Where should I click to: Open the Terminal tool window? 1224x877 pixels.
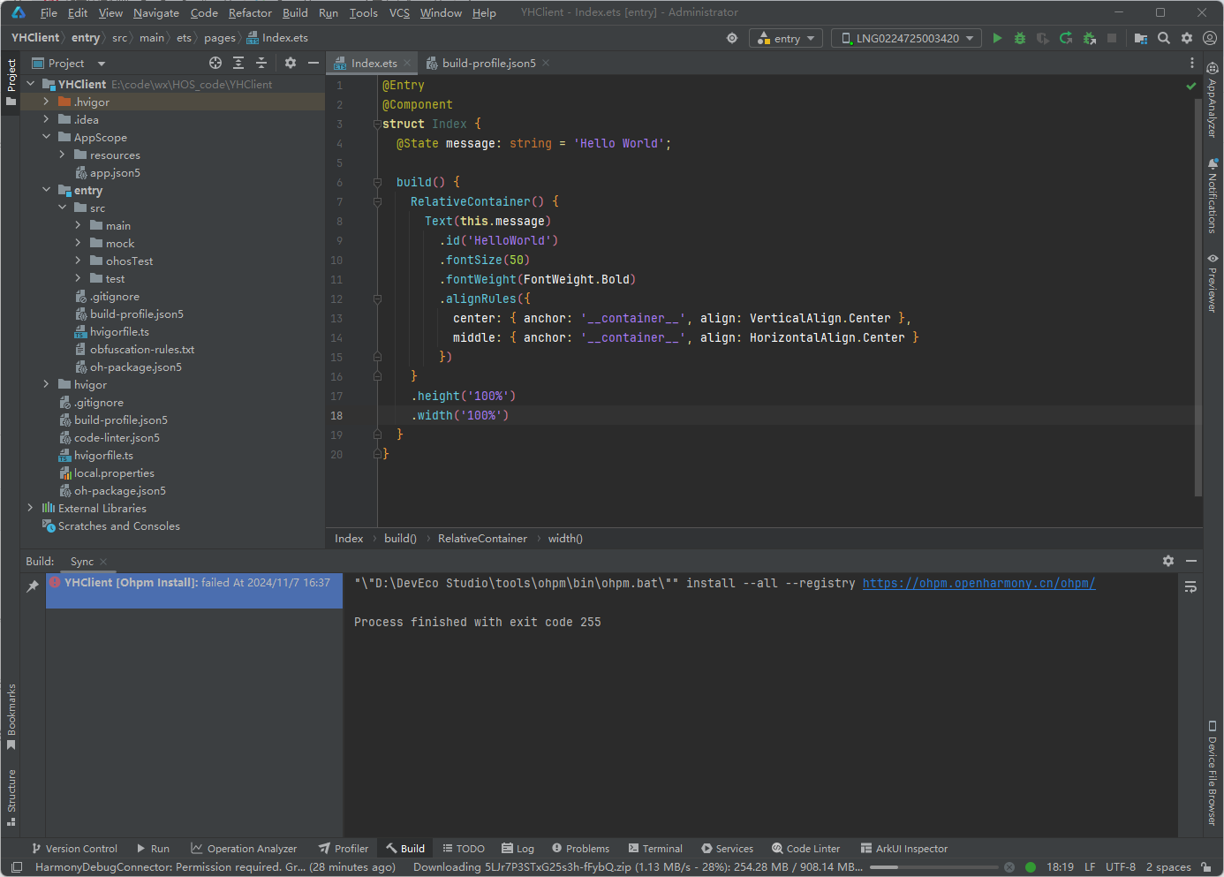(x=655, y=848)
